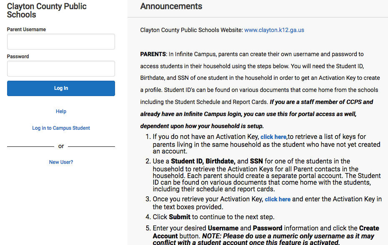388x245 pixels.
Task: Click into the Password input box
Action: [61, 69]
